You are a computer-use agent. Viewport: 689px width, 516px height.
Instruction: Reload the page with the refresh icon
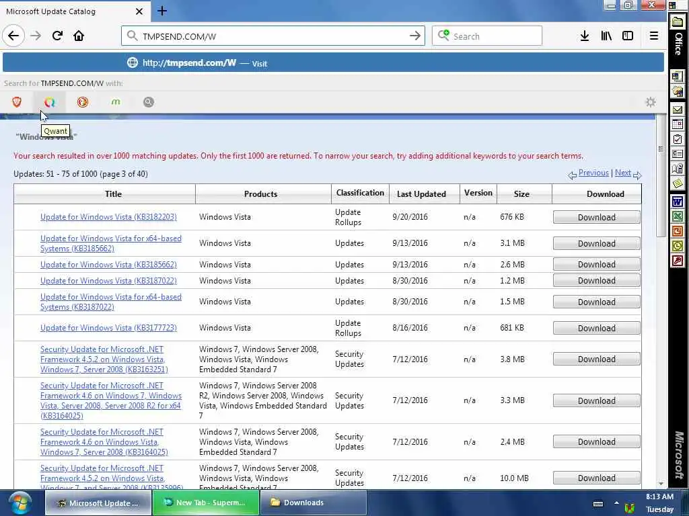[x=57, y=36]
